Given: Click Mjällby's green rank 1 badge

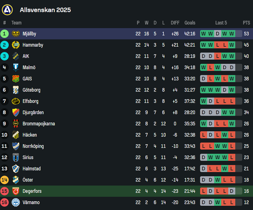Looking at the screenshot, I should tap(5, 34).
